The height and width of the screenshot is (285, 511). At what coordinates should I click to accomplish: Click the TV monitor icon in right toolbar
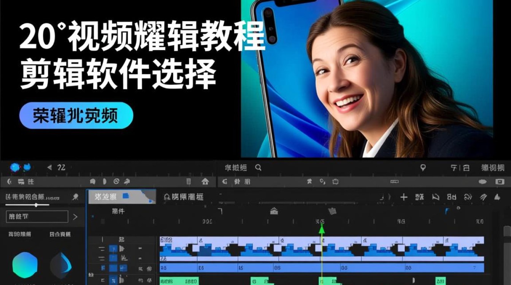pyautogui.click(x=335, y=182)
